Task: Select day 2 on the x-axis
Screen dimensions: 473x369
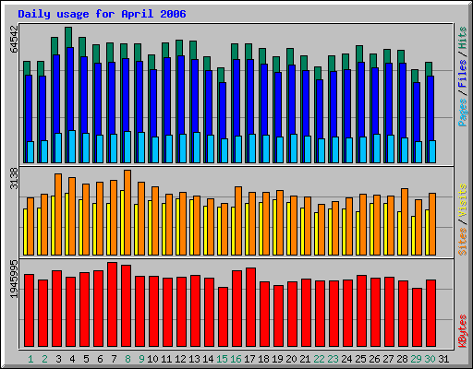Action: pos(44,359)
